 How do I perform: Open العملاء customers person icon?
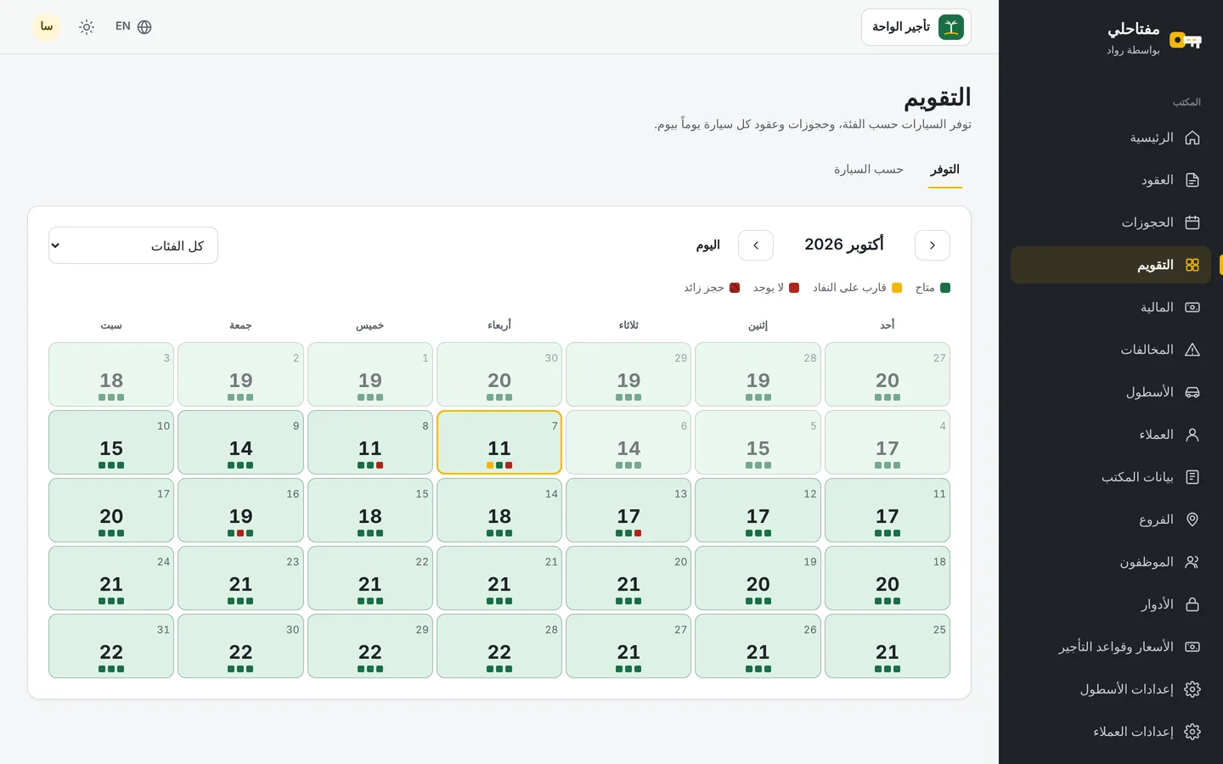coord(1192,435)
